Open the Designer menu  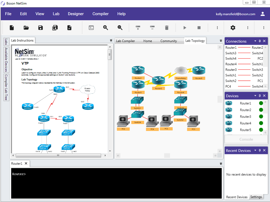[x=76, y=14]
